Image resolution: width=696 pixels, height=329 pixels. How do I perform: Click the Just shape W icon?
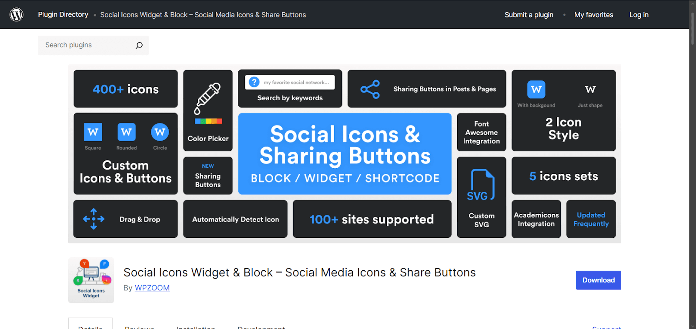tap(590, 90)
